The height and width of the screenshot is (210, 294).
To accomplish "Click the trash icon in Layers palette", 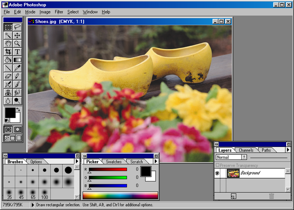I will point(271,196).
